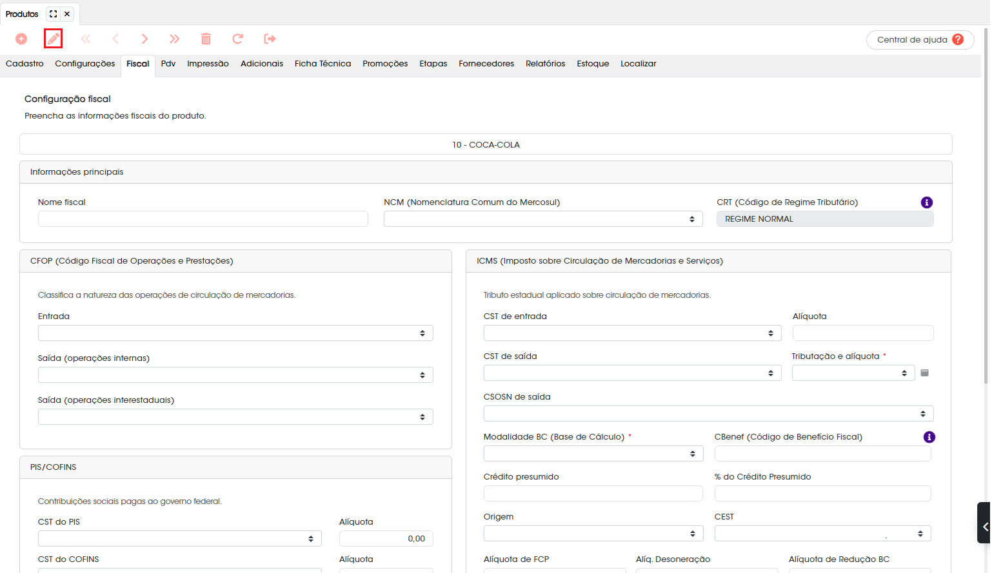Click the vertical page scrollbar
This screenshot has width=992, height=573.
point(986,206)
